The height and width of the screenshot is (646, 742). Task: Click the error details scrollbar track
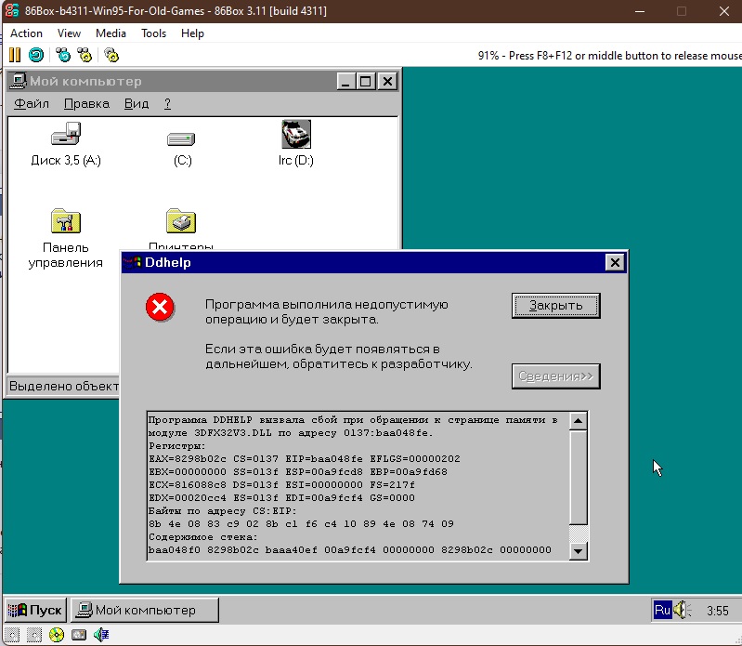coord(578,534)
